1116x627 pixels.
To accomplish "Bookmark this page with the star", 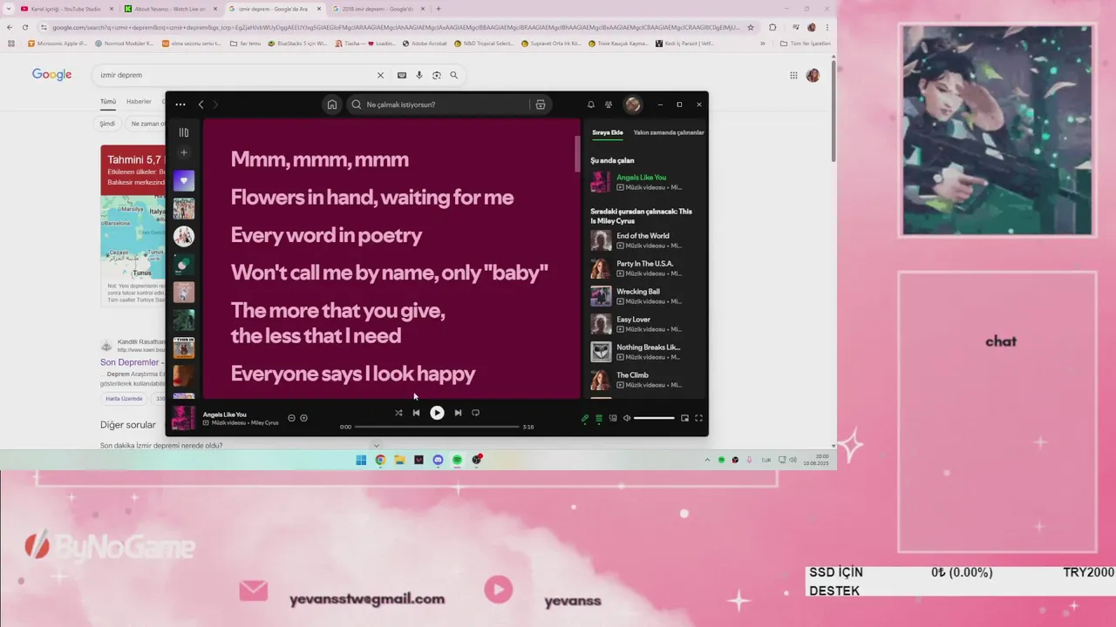I will point(750,27).
